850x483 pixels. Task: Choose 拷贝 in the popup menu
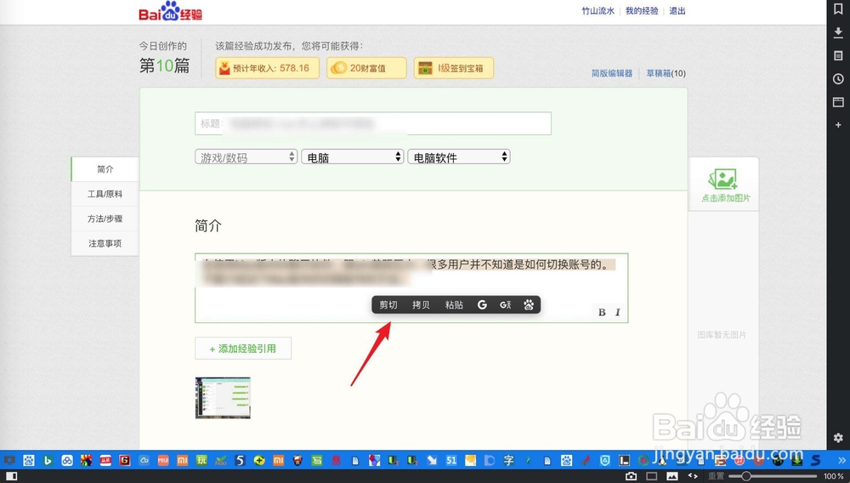(422, 304)
